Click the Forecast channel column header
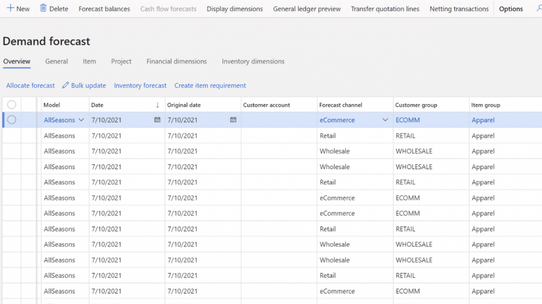542x304 pixels. [340, 105]
